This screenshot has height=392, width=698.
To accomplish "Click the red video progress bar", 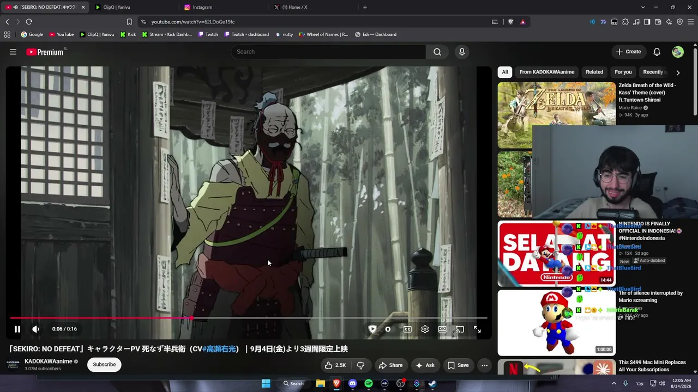I will (x=248, y=318).
